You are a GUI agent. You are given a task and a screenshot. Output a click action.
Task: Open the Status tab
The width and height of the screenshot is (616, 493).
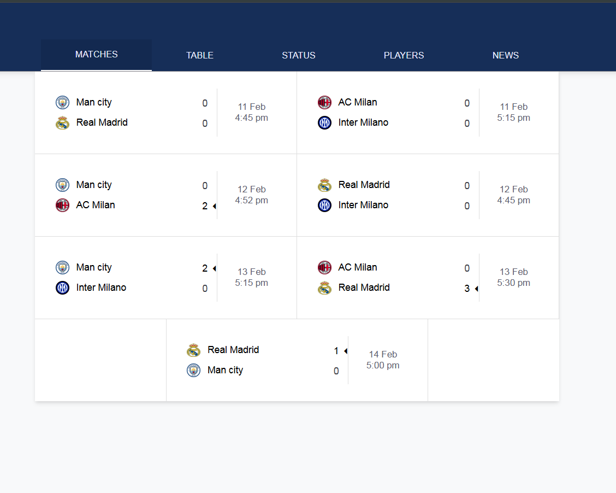click(x=299, y=55)
